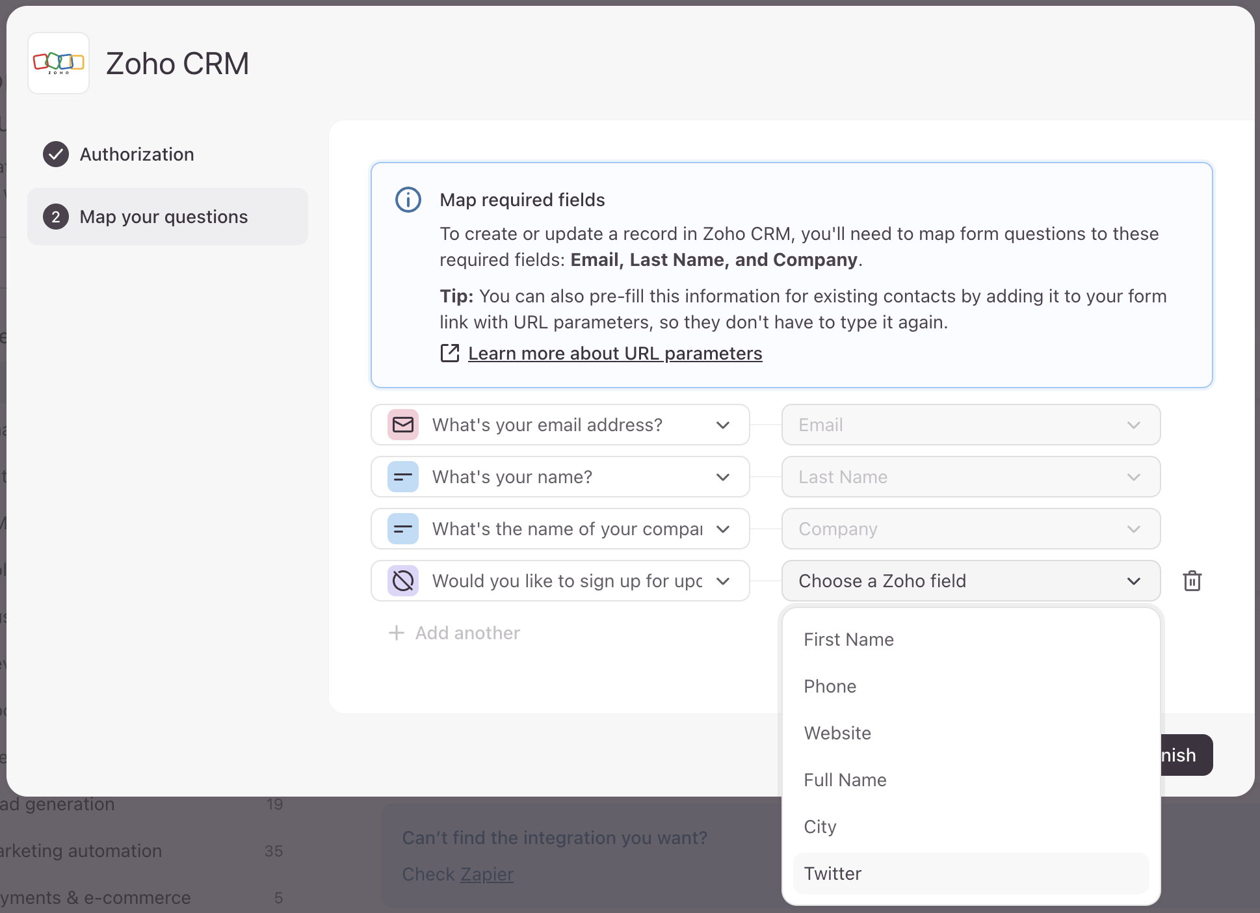1260x913 pixels.
Task: Click the plus icon next to Add another
Action: point(397,633)
